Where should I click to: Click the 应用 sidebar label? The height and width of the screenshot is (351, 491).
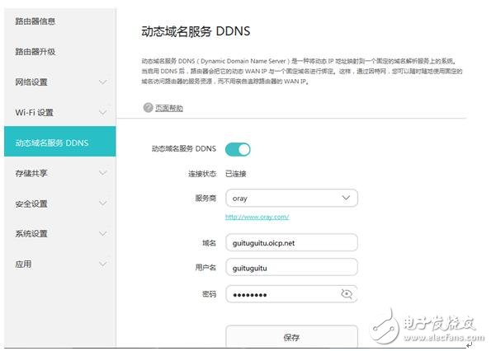tap(23, 264)
